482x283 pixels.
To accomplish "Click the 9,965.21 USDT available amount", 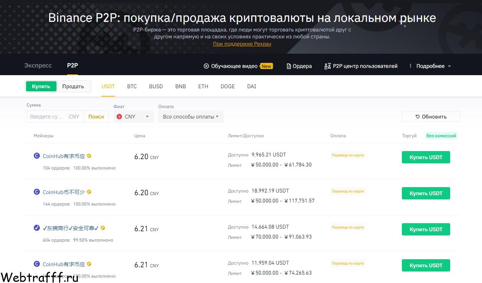I will tap(269, 155).
